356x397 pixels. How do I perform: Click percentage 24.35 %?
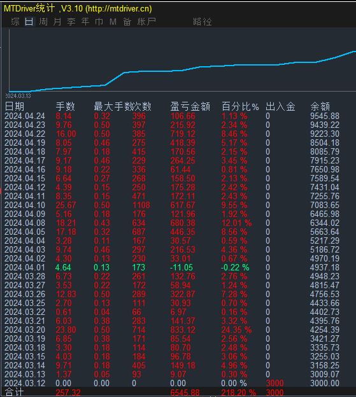pyautogui.click(x=236, y=330)
